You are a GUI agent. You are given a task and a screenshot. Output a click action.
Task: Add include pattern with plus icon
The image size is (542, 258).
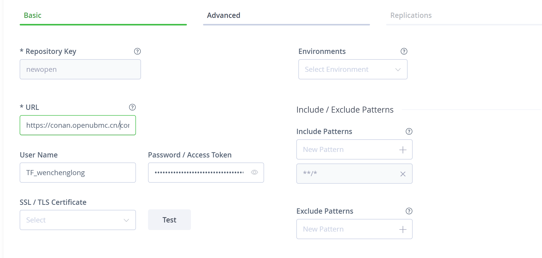(403, 150)
